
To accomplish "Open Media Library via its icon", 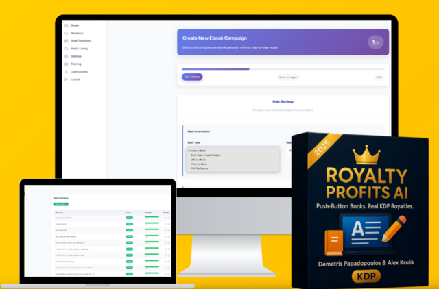I will click(67, 48).
